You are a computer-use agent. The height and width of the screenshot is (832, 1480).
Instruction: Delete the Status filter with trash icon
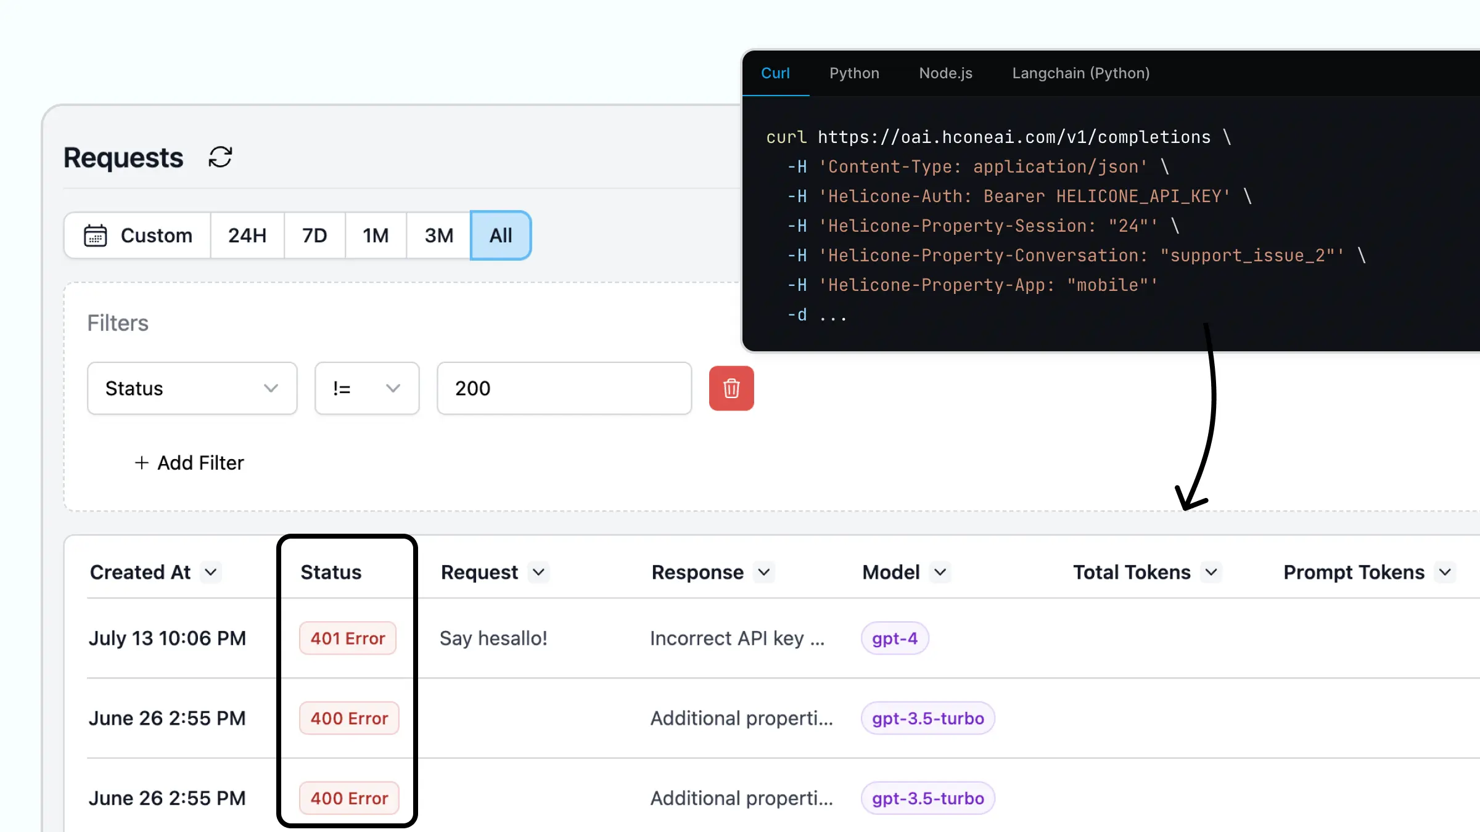tap(731, 388)
